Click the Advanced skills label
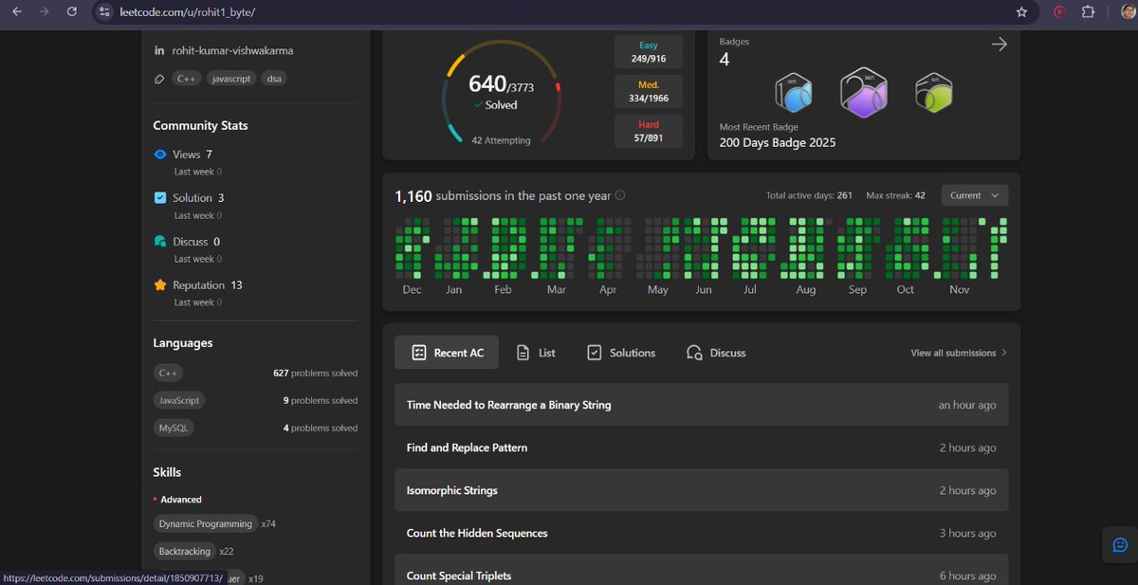Viewport: 1138px width, 585px height. coord(181,500)
